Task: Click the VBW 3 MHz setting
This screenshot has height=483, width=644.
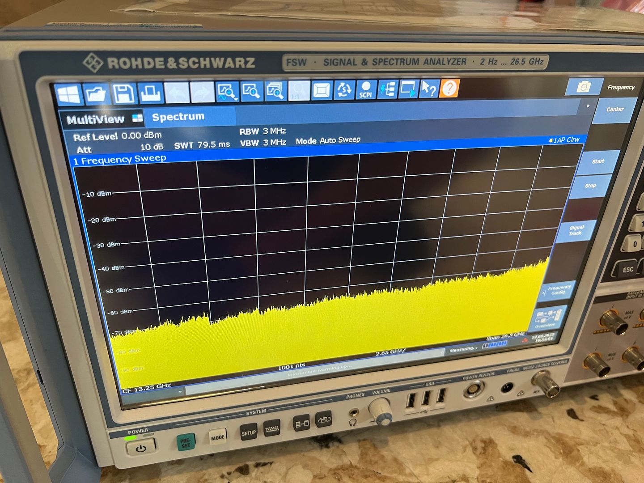Action: coord(263,143)
